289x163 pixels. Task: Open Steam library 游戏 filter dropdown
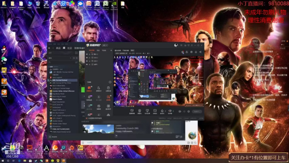(60, 58)
